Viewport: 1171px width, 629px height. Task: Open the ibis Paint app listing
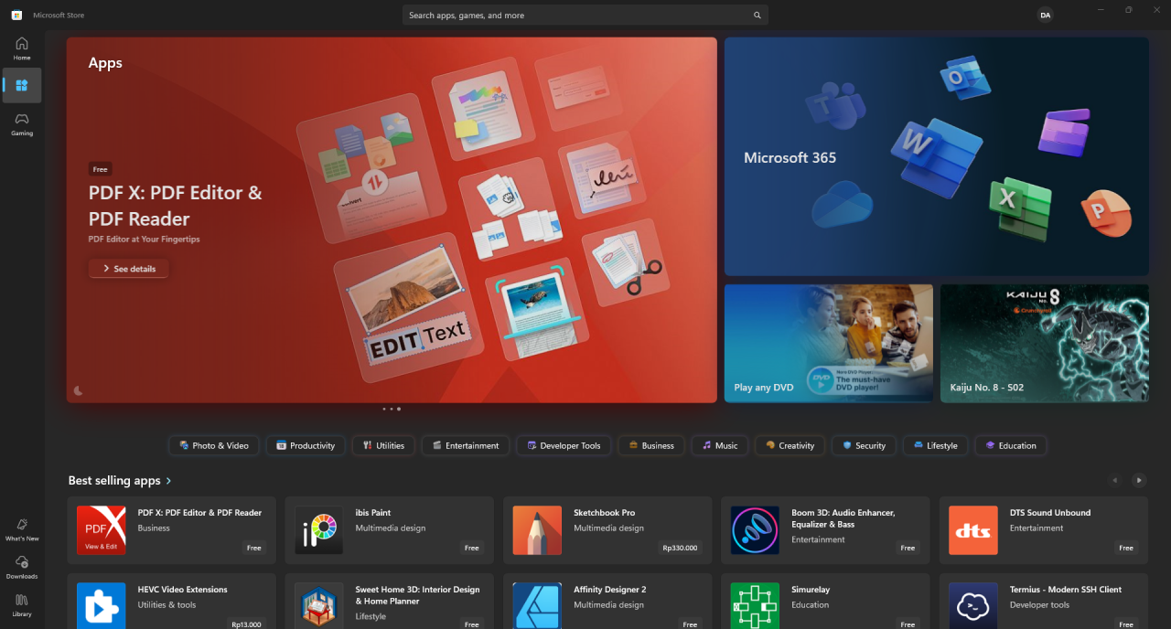click(x=389, y=530)
